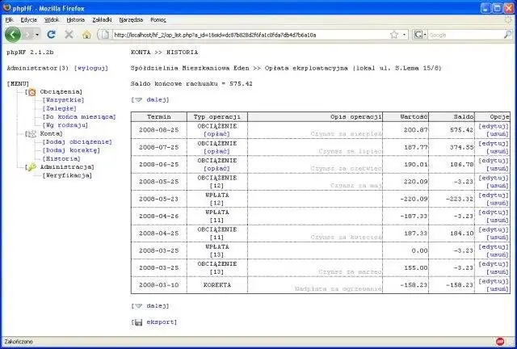Click the bottom dalej link
The width and height of the screenshot is (517, 349).
pyautogui.click(x=158, y=306)
